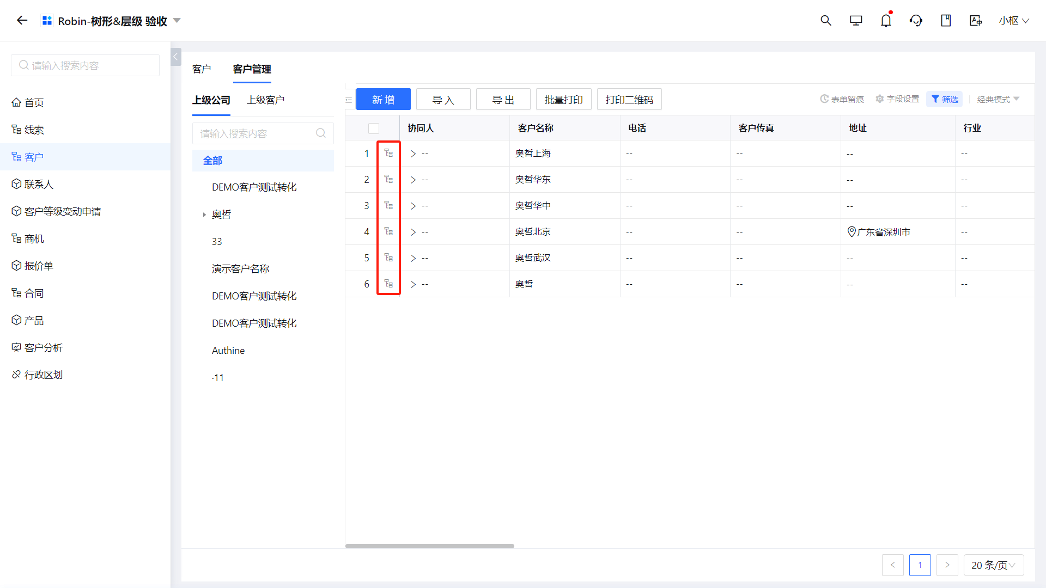Viewport: 1046px width, 588px height.
Task: Click the language translate icon
Action: tap(976, 21)
